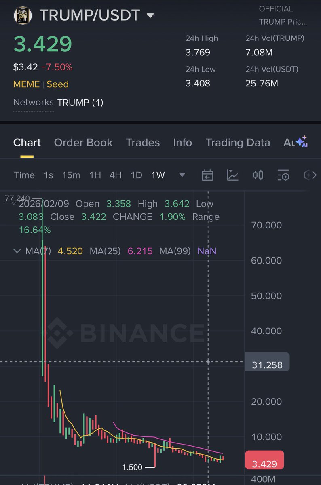The image size is (321, 485).
Task: Click the red 3.429 last price tag
Action: (264, 460)
